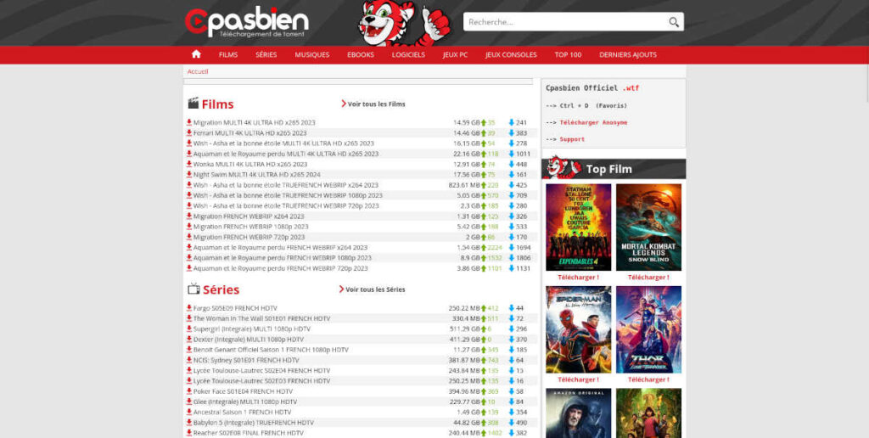Click Télécharger under Spider-Man poster
Image resolution: width=869 pixels, height=438 pixels.
(578, 379)
